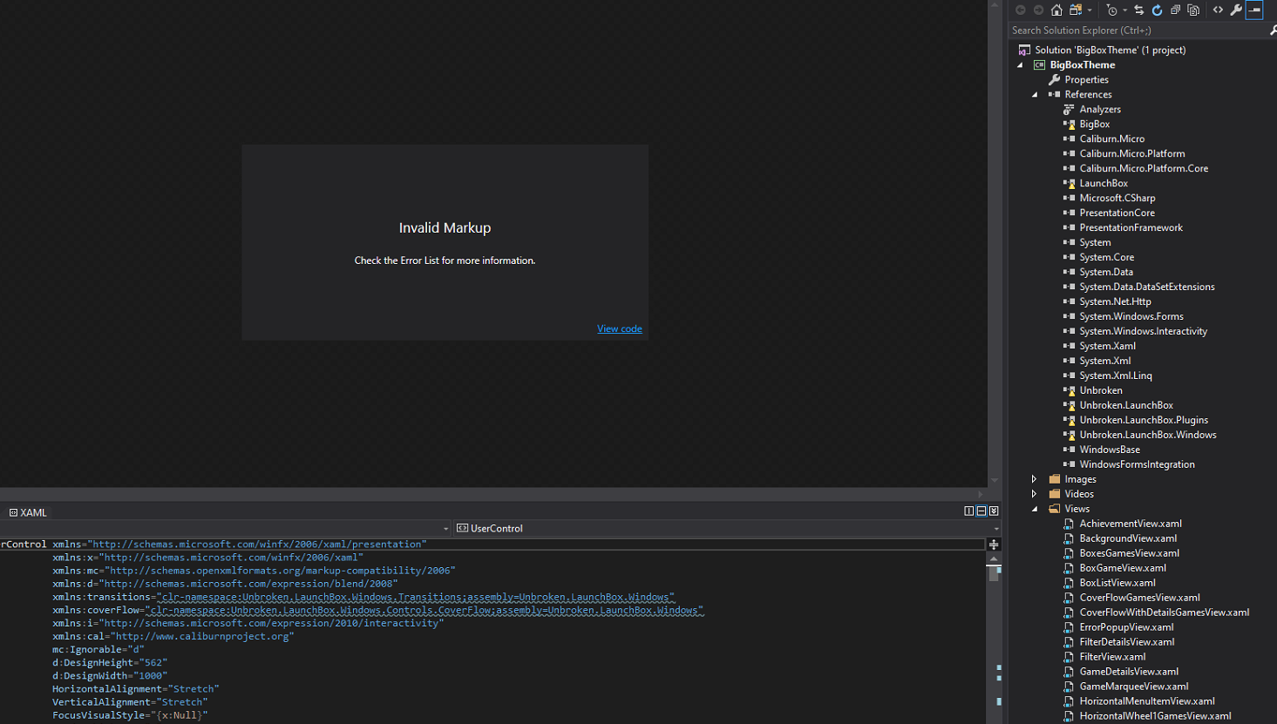Open CoverFlowWithDetailsGamesView.xaml

[x=1164, y=612]
